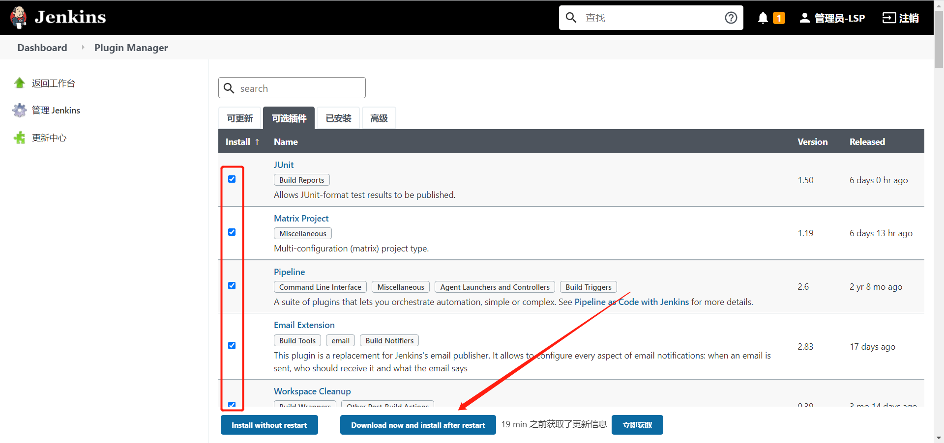Screen dimensions: 944x443
Task: Uncheck the JUnit plugin checkbox
Action: click(232, 179)
